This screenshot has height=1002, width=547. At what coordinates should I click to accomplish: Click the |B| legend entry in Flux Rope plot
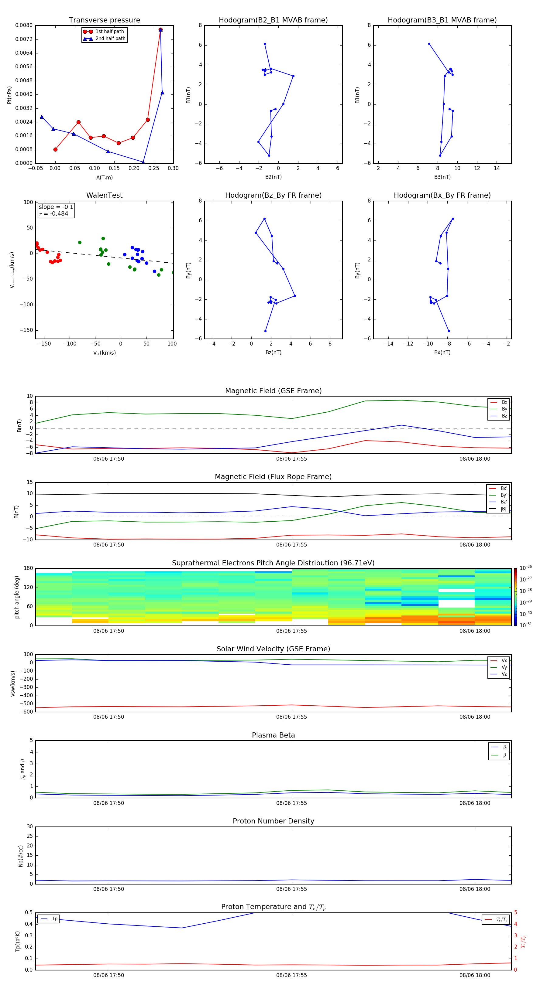pos(498,509)
